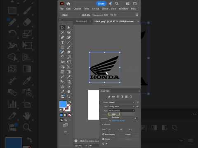198x148 pixels.
Task: Click the black.png link in control bar
Action: click(86, 15)
